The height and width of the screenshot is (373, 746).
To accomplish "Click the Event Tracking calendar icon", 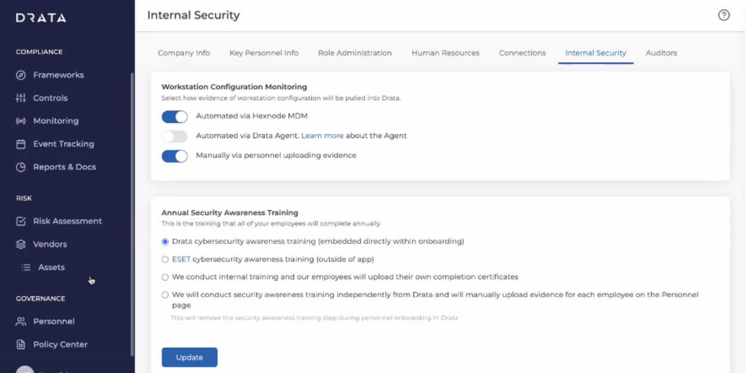I will 21,144.
